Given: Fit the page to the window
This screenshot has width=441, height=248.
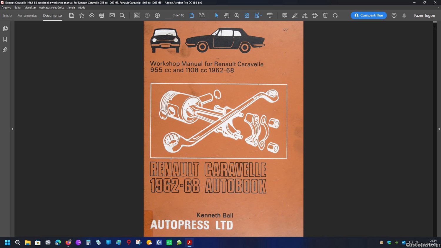Looking at the screenshot, I should pos(247,15).
